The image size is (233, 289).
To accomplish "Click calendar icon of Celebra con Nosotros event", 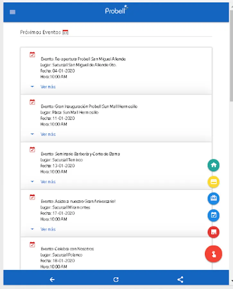I will (x=32, y=244).
